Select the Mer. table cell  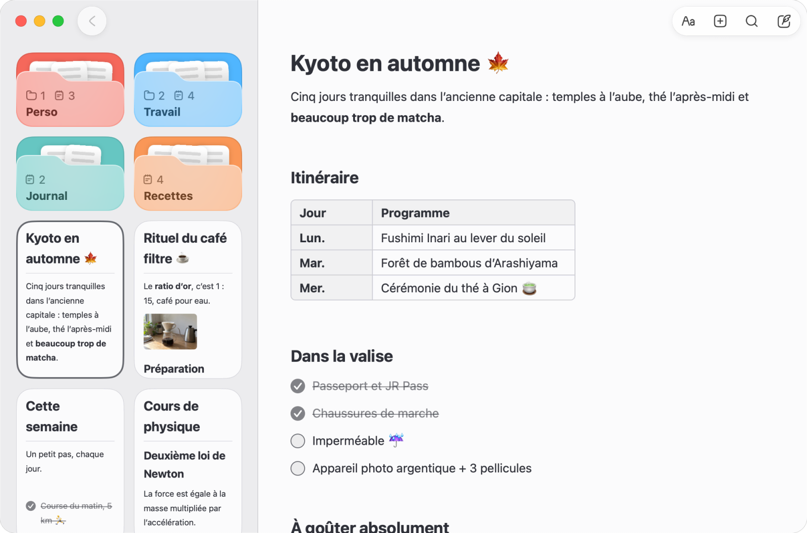332,288
